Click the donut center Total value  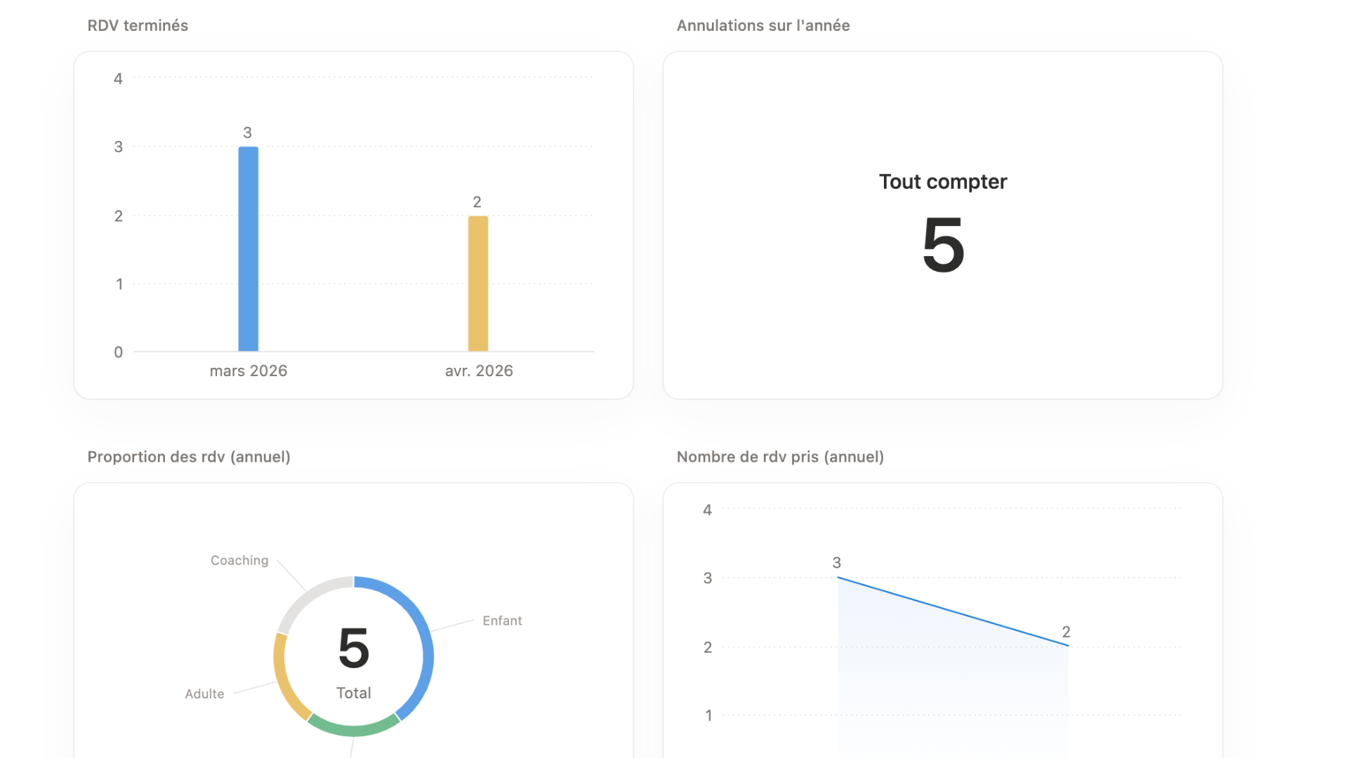click(x=354, y=649)
